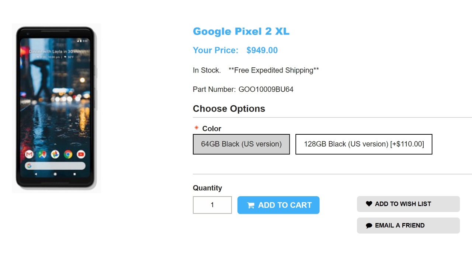Click the speech bubble Email a Friend icon
Screen dimensions: 472x265
(x=369, y=226)
